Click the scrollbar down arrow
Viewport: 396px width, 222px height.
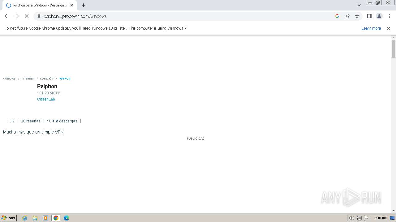(394, 211)
